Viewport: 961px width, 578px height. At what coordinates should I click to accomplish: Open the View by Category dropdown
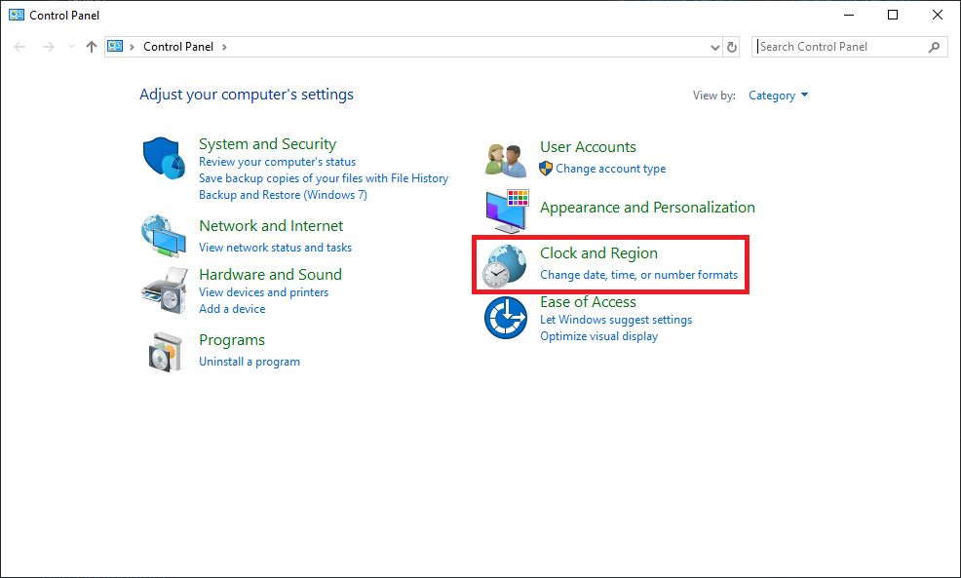[778, 96]
